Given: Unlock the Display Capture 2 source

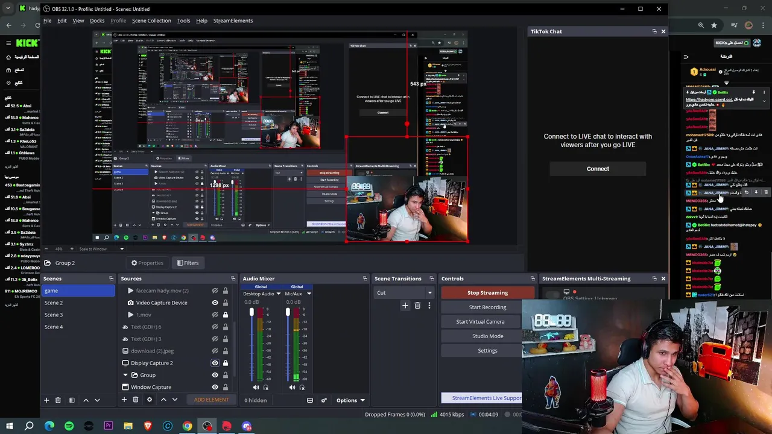Looking at the screenshot, I should pos(226,363).
